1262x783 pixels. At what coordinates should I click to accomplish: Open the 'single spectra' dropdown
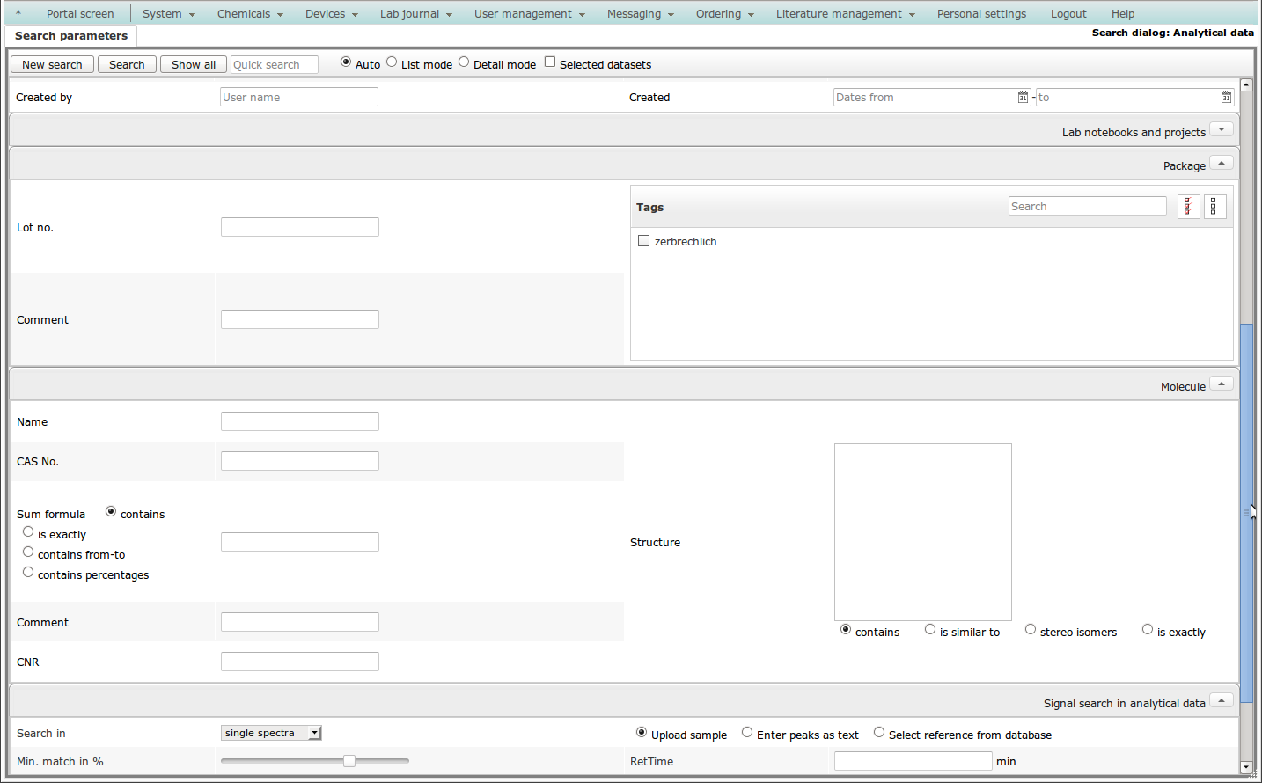click(x=271, y=733)
